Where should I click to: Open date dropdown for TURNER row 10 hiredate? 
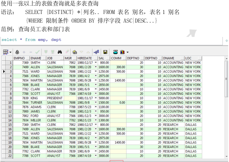(96, 103)
